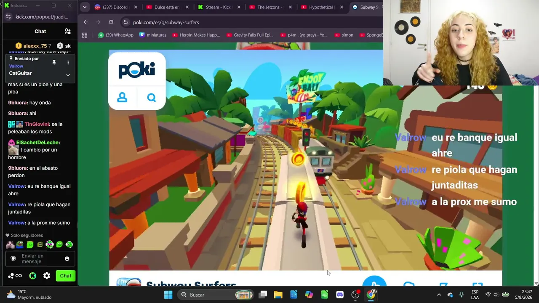Viewport: 539px width, 303px height.
Task: Click the Kick popout site info icon
Action: [x=8, y=17]
